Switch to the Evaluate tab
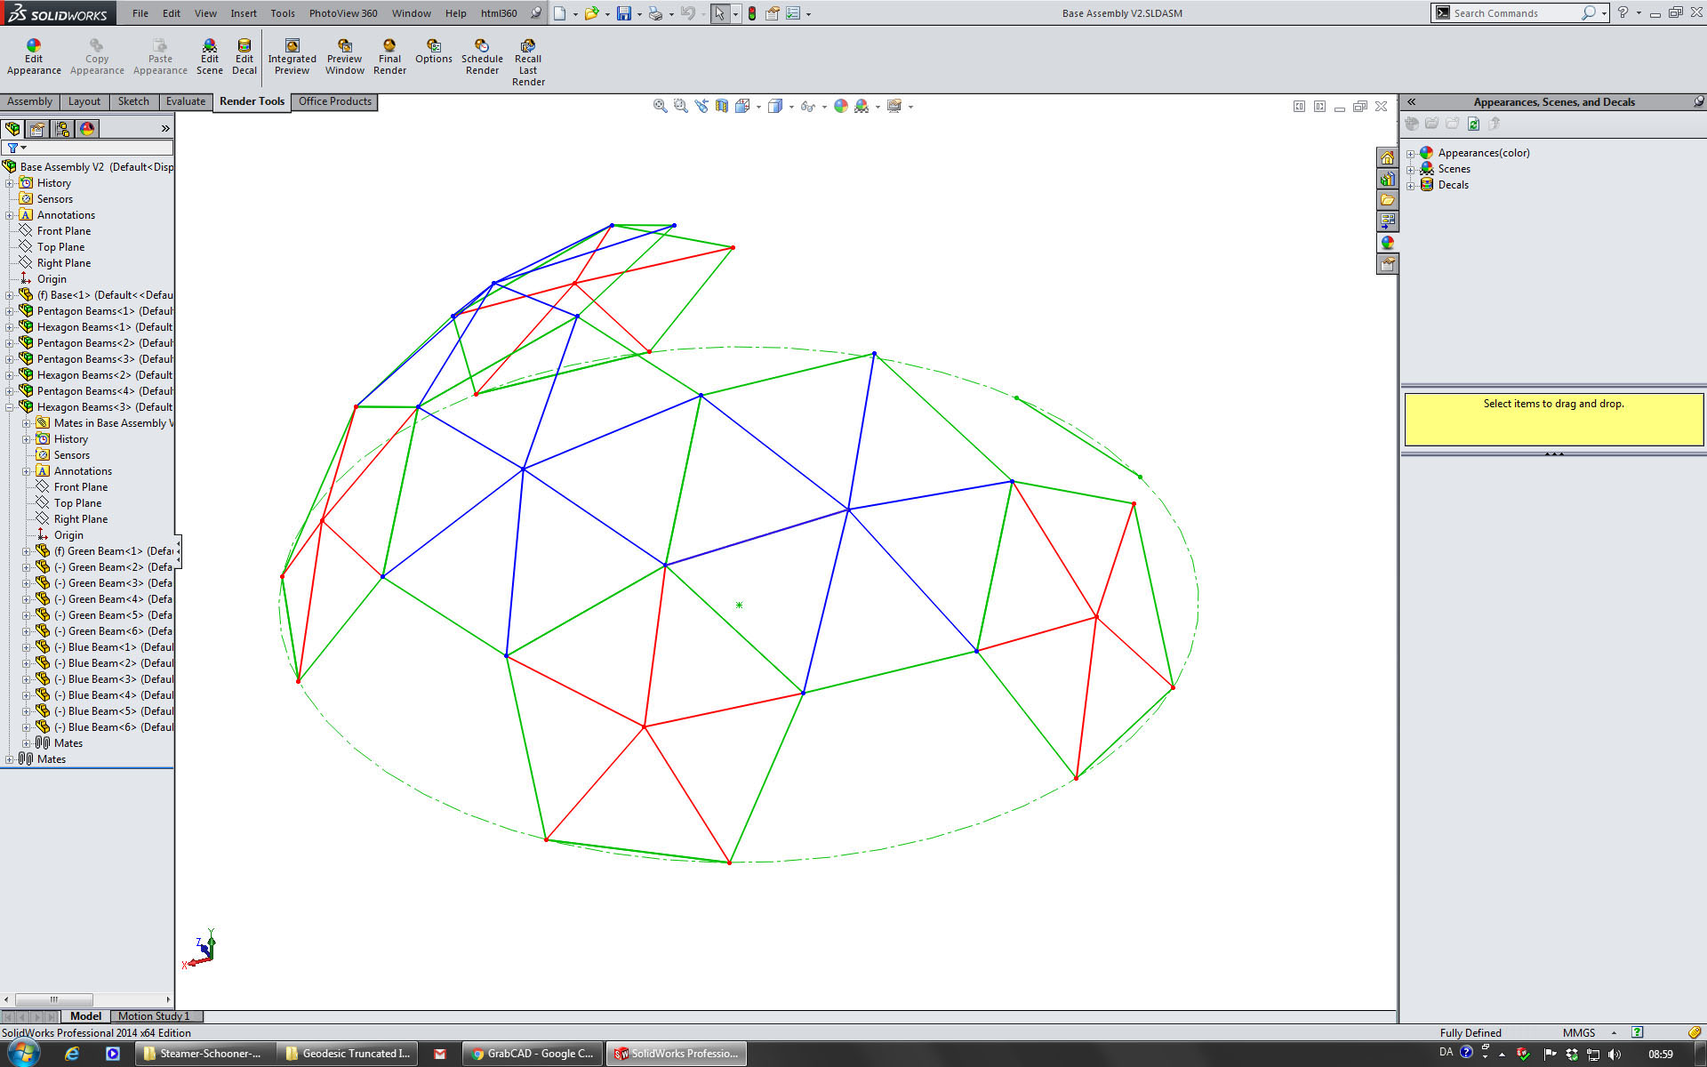Image resolution: width=1707 pixels, height=1067 pixels. click(x=185, y=101)
